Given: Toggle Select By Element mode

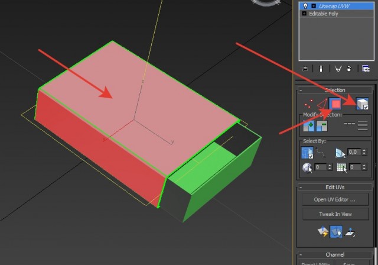Looking at the screenshot, I should (362, 104).
